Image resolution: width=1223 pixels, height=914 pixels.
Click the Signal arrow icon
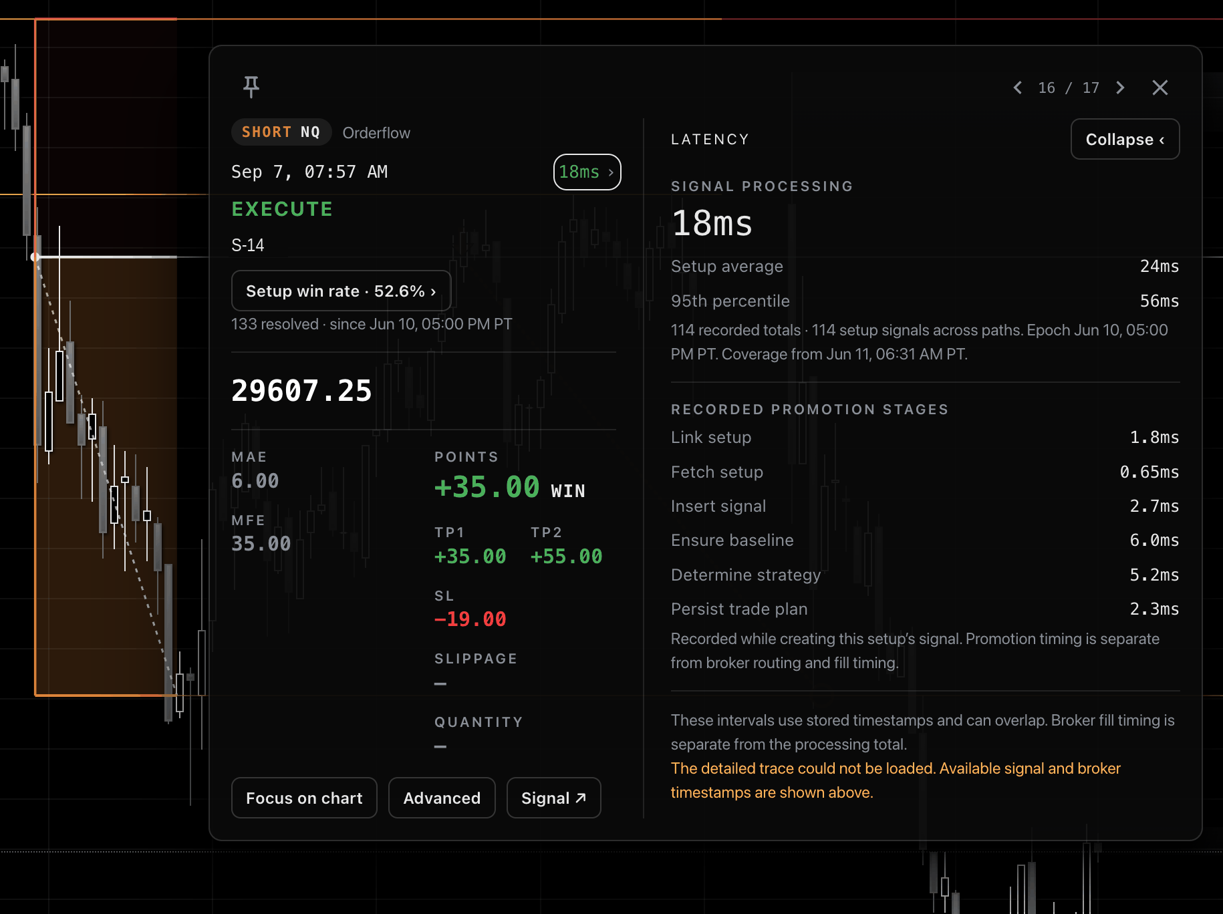click(581, 798)
